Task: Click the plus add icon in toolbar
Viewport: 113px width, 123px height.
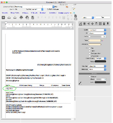Action: [x=3, y=17]
